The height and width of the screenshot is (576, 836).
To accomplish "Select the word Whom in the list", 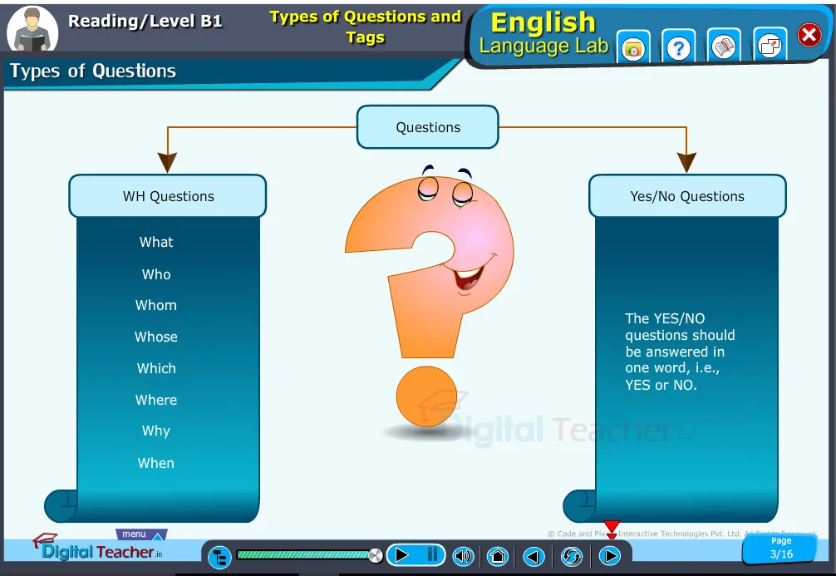I will [155, 305].
